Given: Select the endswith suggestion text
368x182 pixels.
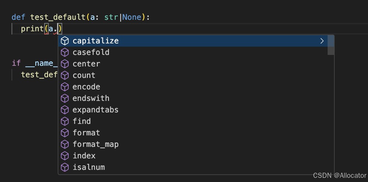Looking at the screenshot, I should point(91,98).
